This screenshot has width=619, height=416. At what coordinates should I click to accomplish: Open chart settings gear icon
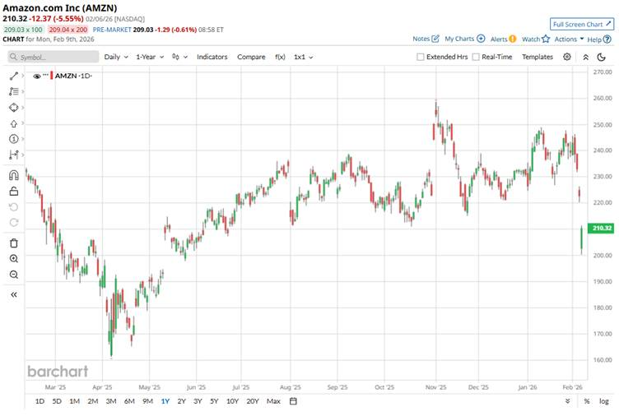tap(567, 57)
